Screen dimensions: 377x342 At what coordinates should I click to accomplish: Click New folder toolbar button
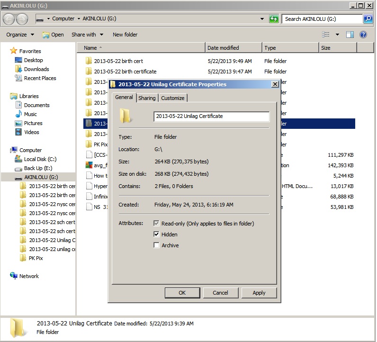(x=125, y=35)
